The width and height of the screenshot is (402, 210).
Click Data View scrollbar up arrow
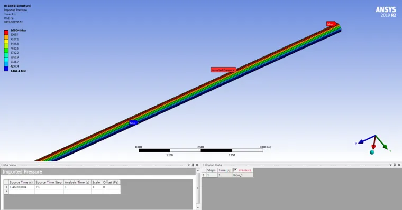198,170
